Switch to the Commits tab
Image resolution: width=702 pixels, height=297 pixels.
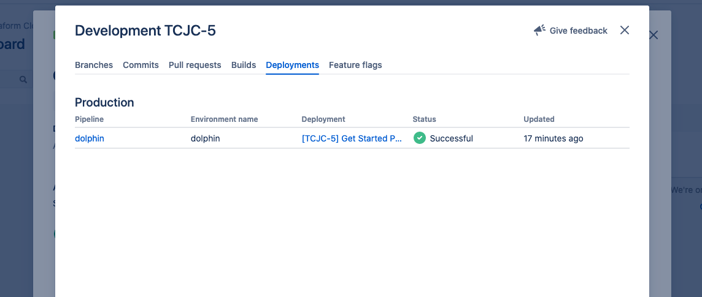(141, 65)
